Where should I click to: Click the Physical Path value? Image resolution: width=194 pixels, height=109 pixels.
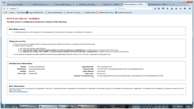pyautogui.click(x=120, y=69)
